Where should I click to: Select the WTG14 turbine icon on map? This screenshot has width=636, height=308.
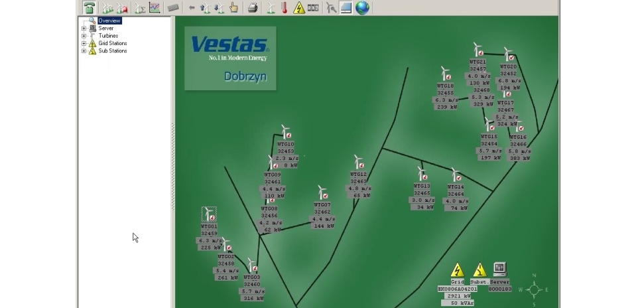click(x=456, y=175)
